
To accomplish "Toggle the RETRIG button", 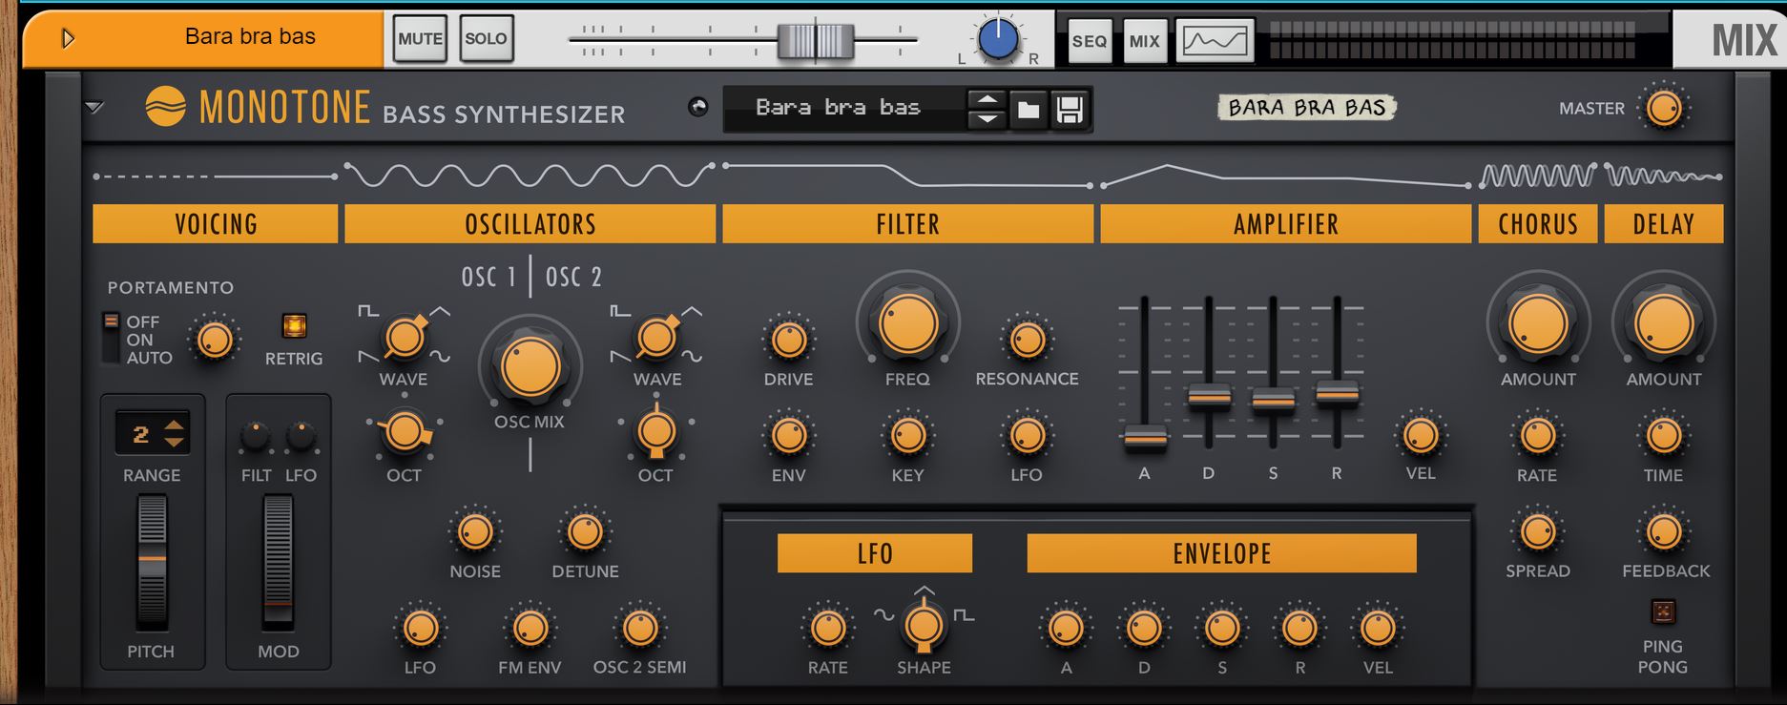I will (x=295, y=326).
